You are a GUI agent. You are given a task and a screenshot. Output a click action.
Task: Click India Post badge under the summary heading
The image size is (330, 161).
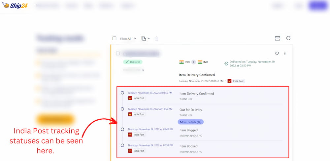click(x=236, y=81)
